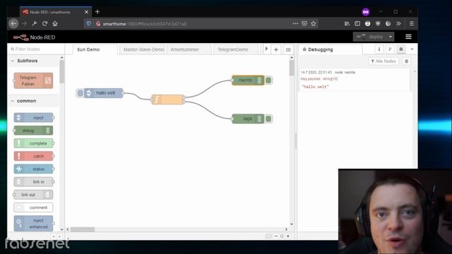Collapse the common palette category
This screenshot has width=452, height=254.
click(27, 101)
